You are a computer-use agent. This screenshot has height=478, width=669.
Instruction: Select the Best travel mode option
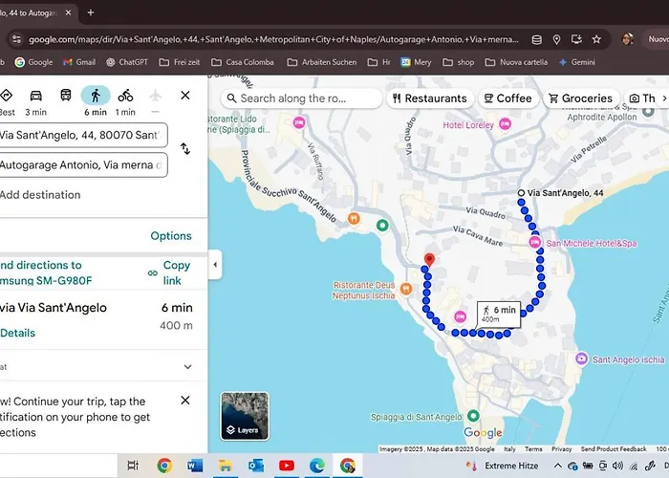(x=7, y=96)
